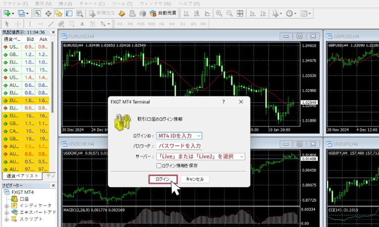Click the signals radar icon in toolbar
The height and width of the screenshot is (227, 379).
(x=143, y=13)
